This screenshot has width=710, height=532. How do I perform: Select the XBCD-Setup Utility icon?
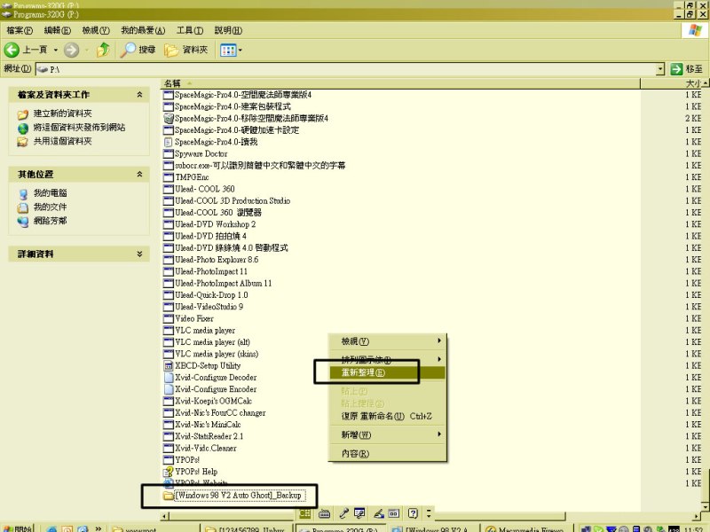(169, 366)
